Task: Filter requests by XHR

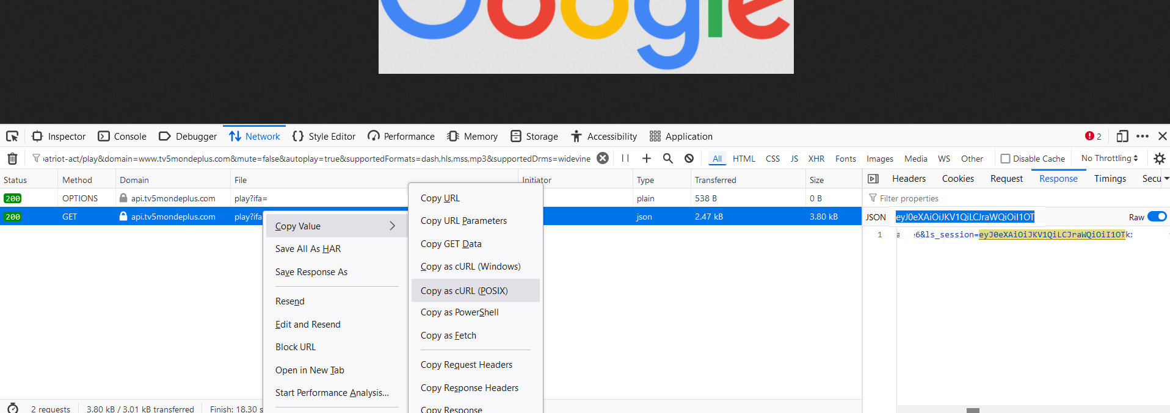Action: tap(816, 159)
